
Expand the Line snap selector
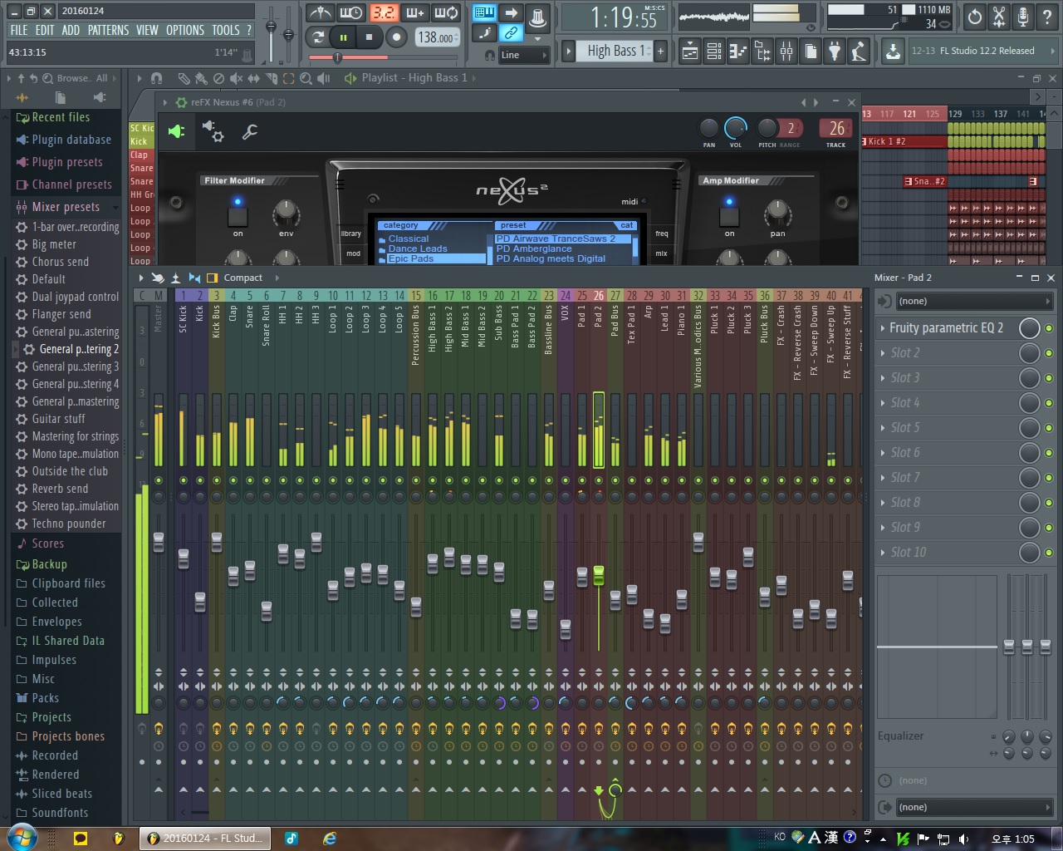(524, 55)
